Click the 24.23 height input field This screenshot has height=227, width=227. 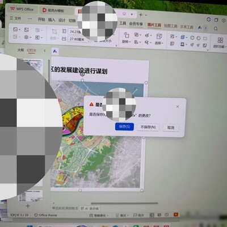(75, 31)
